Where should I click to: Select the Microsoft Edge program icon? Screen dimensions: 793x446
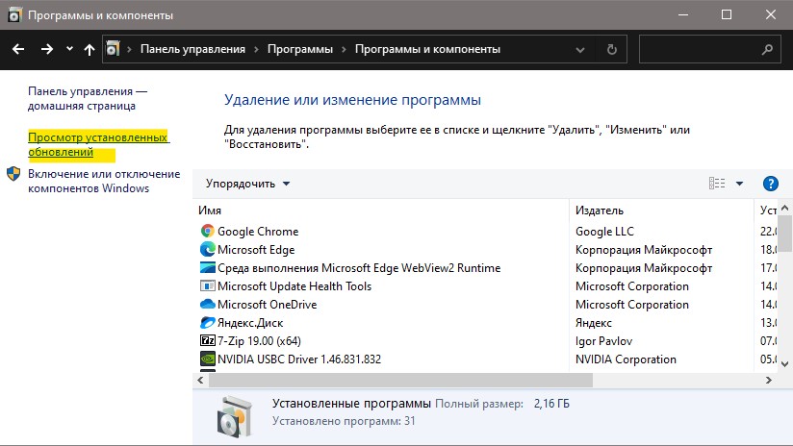coord(207,250)
